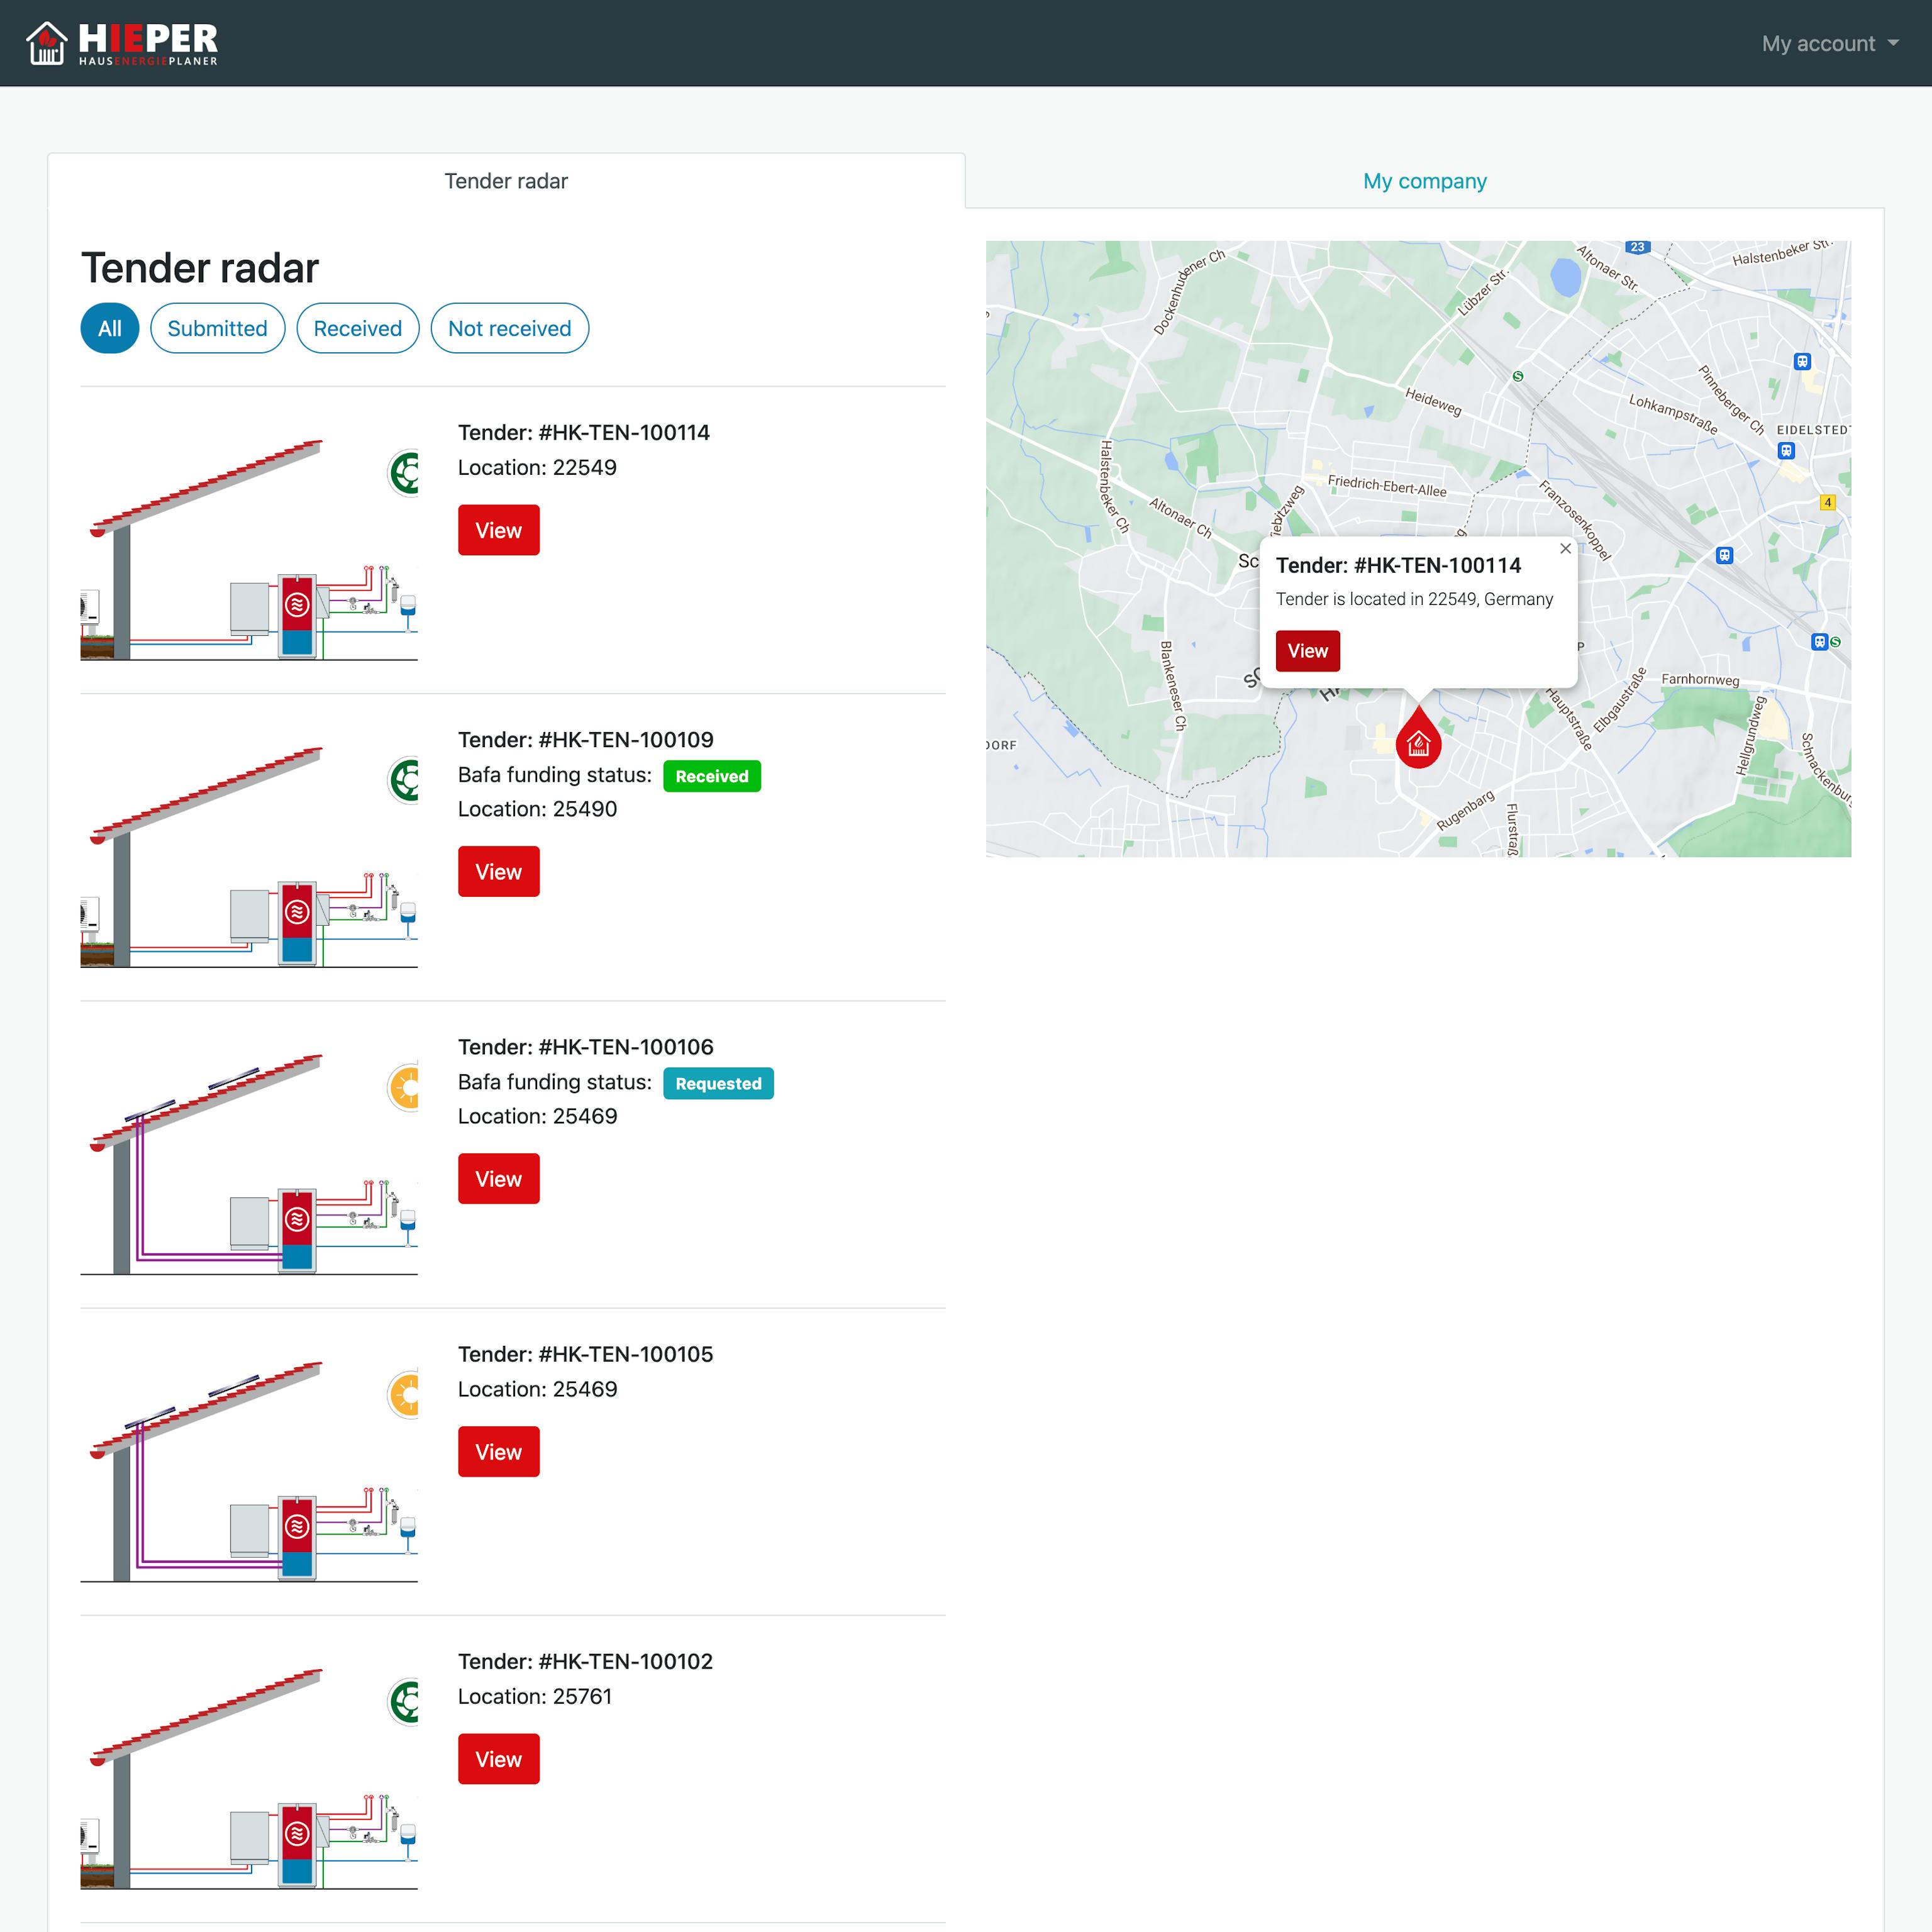Open tender 100106 house diagram thumbnail
This screenshot has width=1932, height=1932.
click(x=249, y=1160)
